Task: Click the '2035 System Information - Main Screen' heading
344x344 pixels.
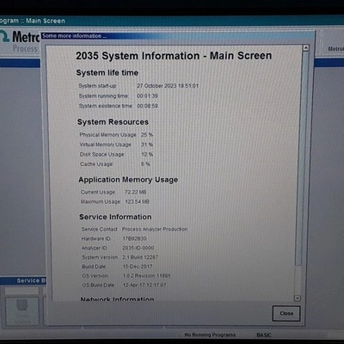Action: point(174,56)
